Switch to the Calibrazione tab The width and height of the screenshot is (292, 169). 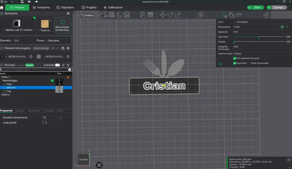113,8
